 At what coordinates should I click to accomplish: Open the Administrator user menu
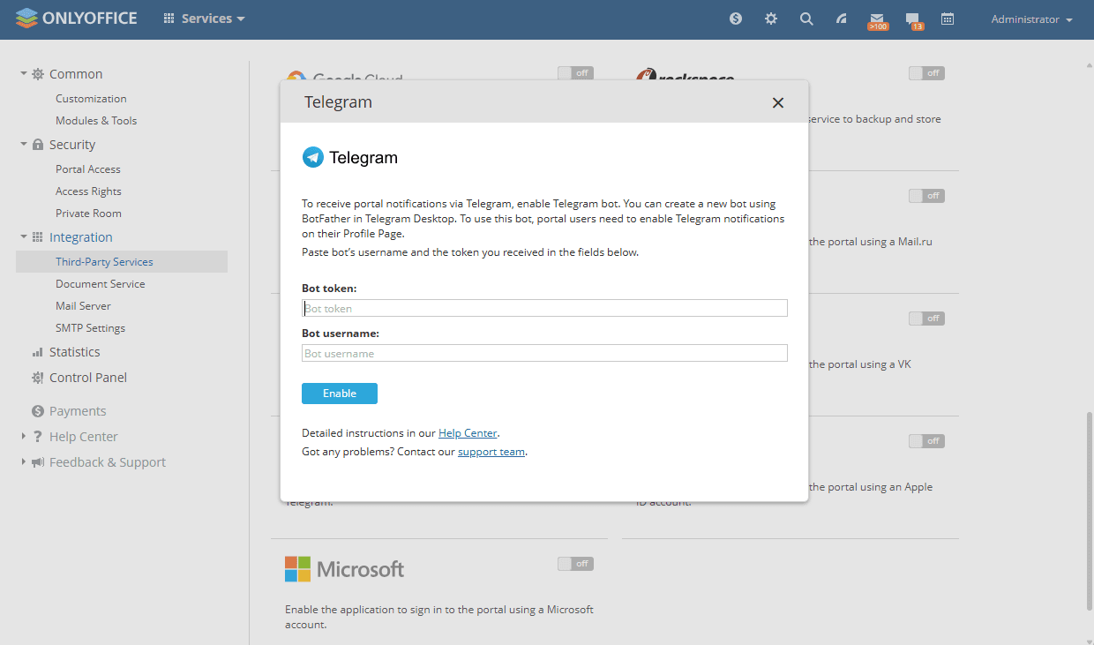tap(1031, 19)
